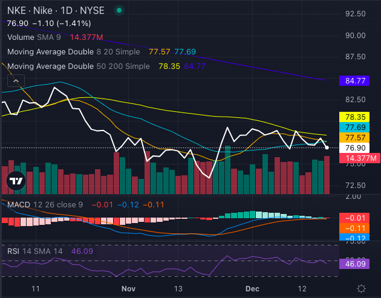
Task: Click the last price dot on the line
Action: (327, 147)
